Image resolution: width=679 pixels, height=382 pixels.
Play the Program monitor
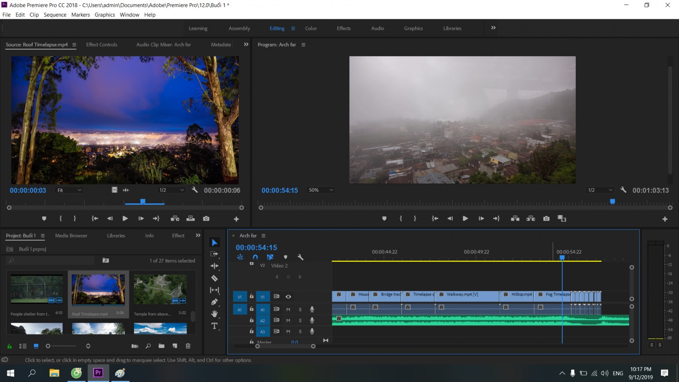[465, 219]
